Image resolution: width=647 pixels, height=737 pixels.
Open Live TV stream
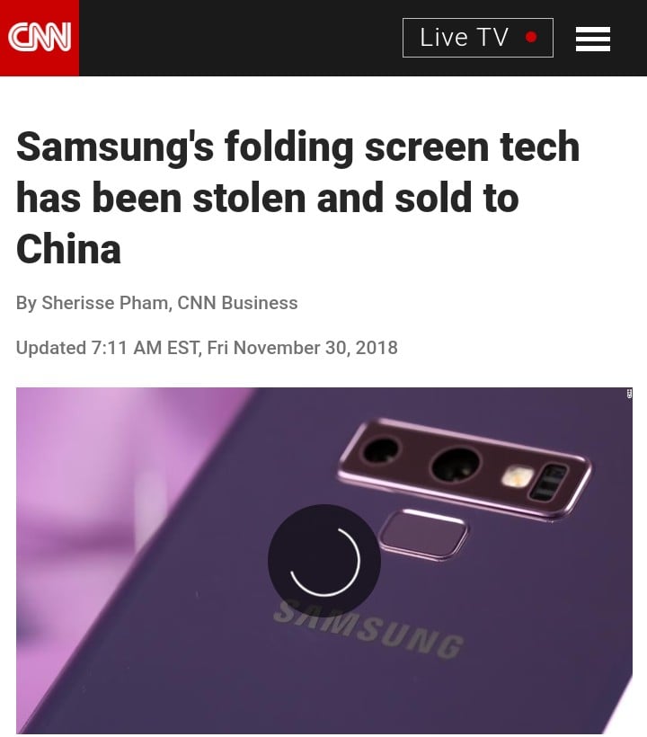[x=478, y=38]
